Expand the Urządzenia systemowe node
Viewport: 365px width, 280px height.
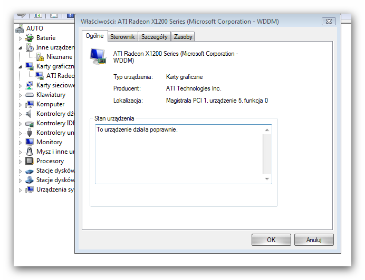20,190
